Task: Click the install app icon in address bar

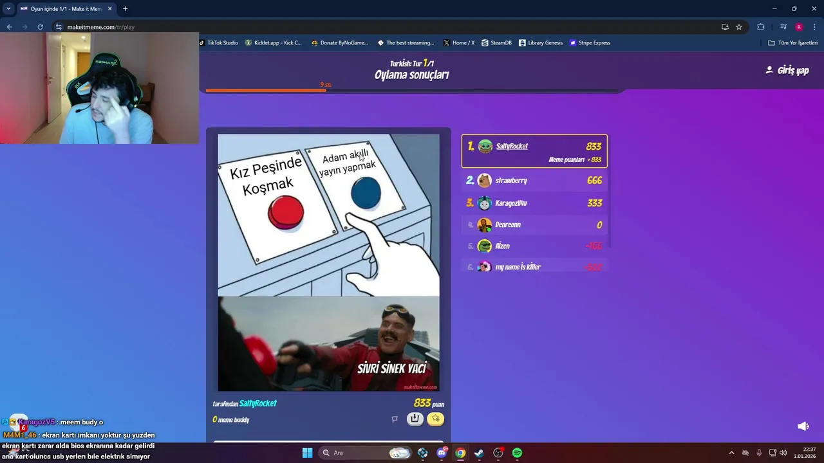Action: point(725,27)
